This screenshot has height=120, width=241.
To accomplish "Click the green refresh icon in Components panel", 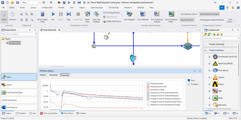I will point(209,34).
